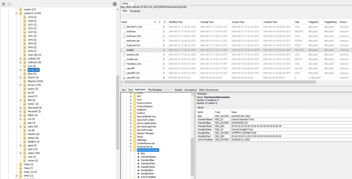Select the system file row

[236, 50]
